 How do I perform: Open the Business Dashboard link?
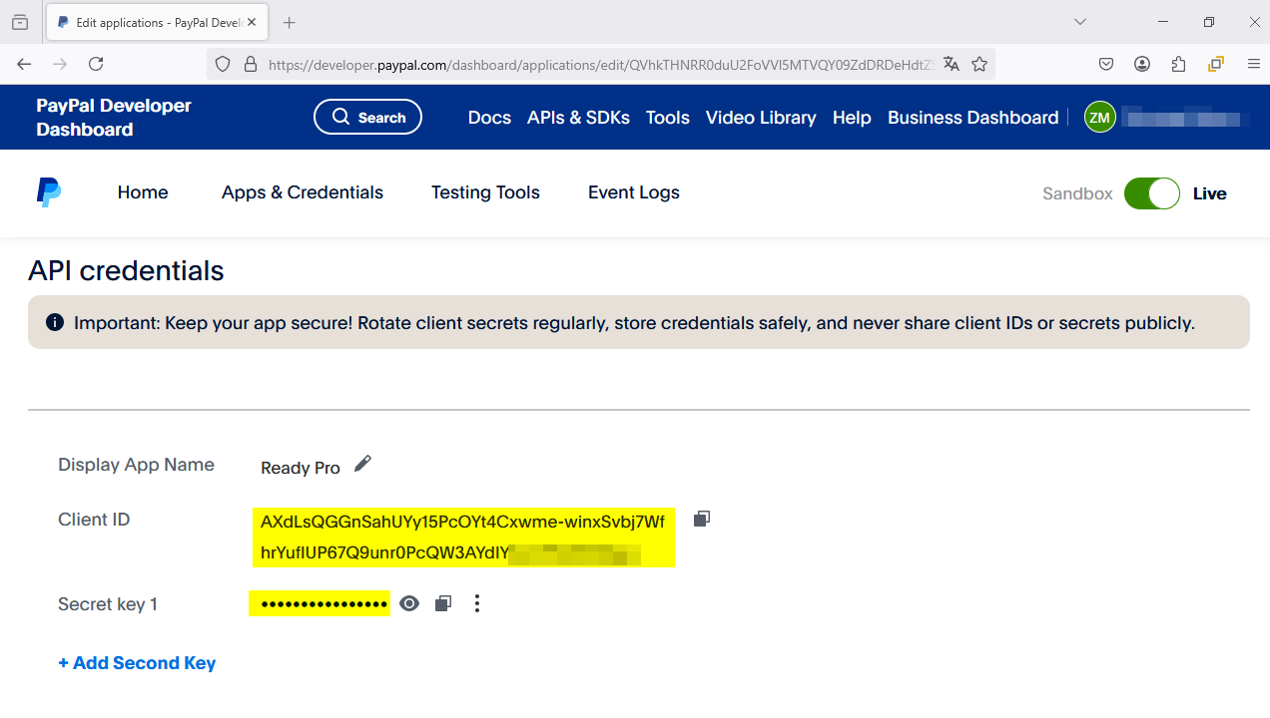coord(972,118)
